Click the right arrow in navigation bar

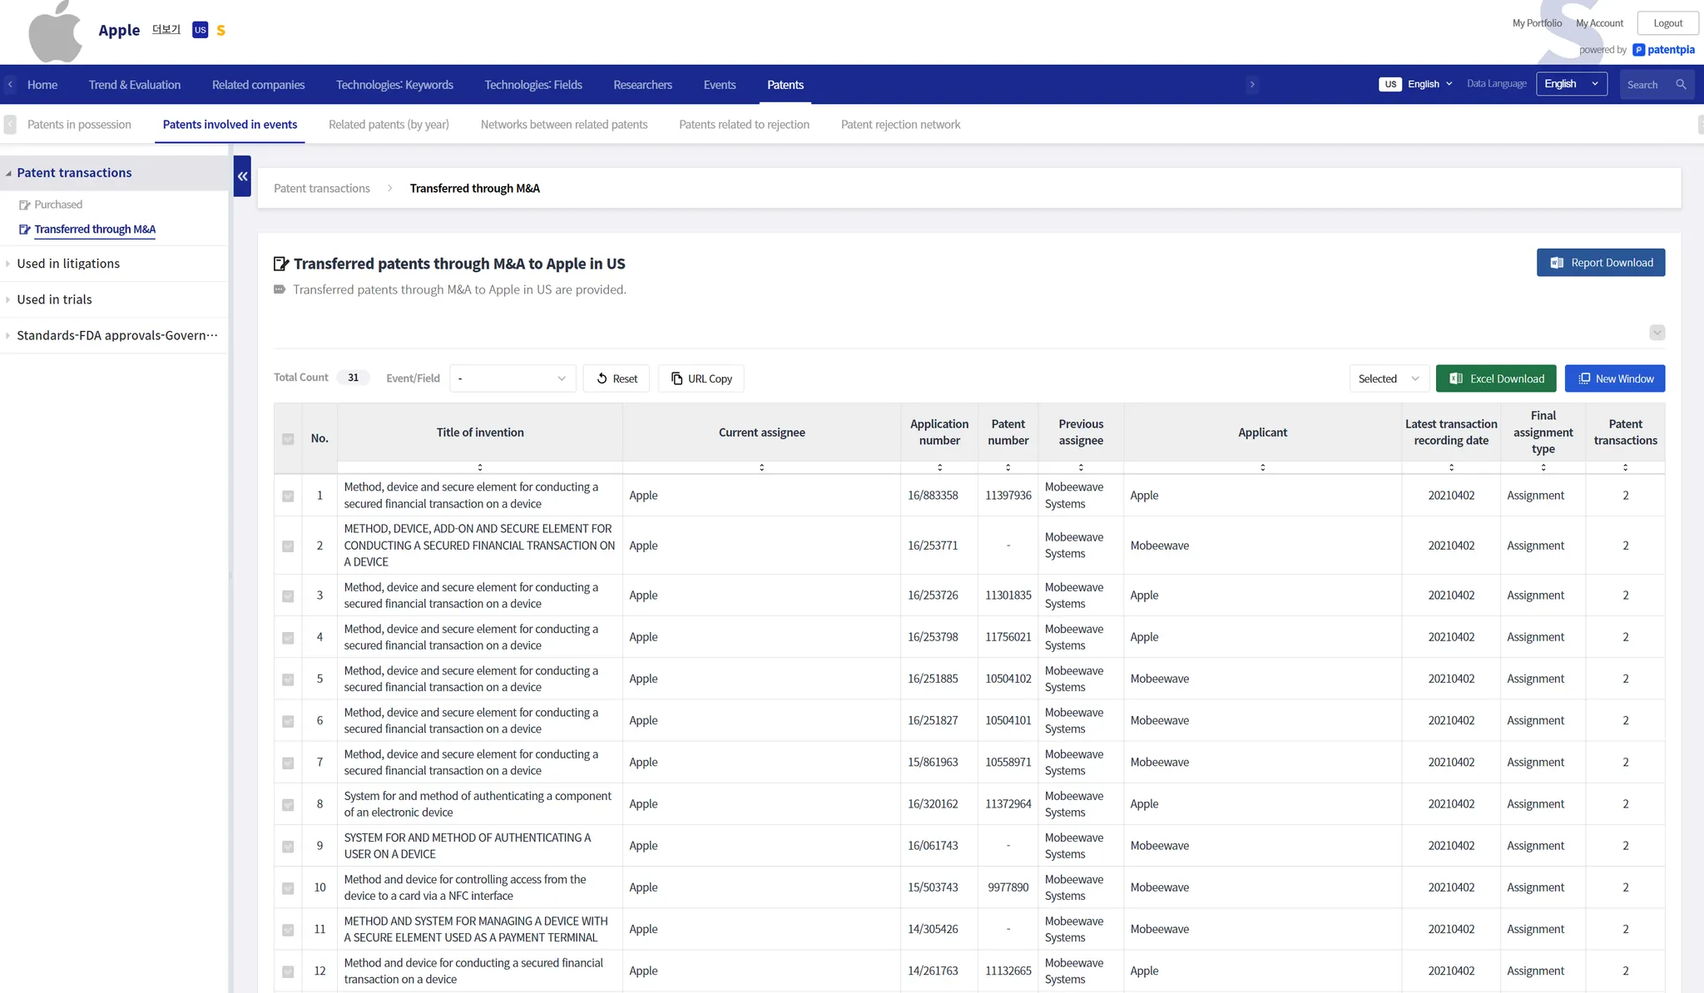(1252, 85)
